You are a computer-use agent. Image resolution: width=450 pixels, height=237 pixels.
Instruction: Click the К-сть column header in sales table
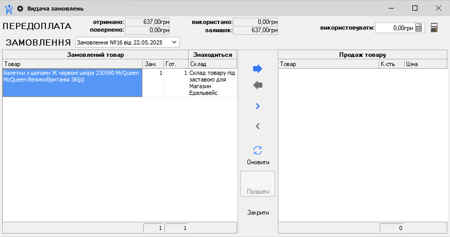point(391,64)
